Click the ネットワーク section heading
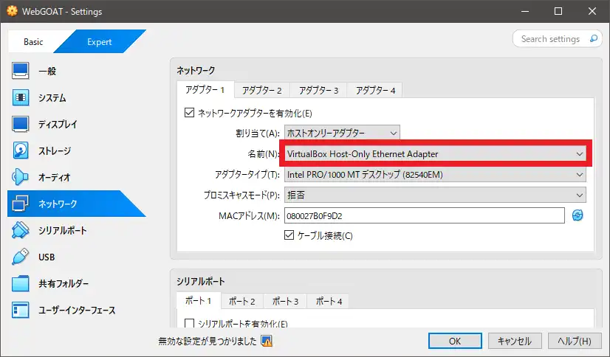The image size is (610, 357). (196, 70)
